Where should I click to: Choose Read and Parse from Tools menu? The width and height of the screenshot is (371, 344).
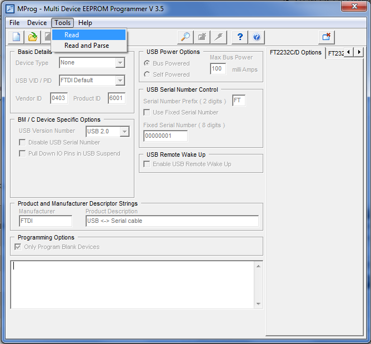tap(87, 46)
